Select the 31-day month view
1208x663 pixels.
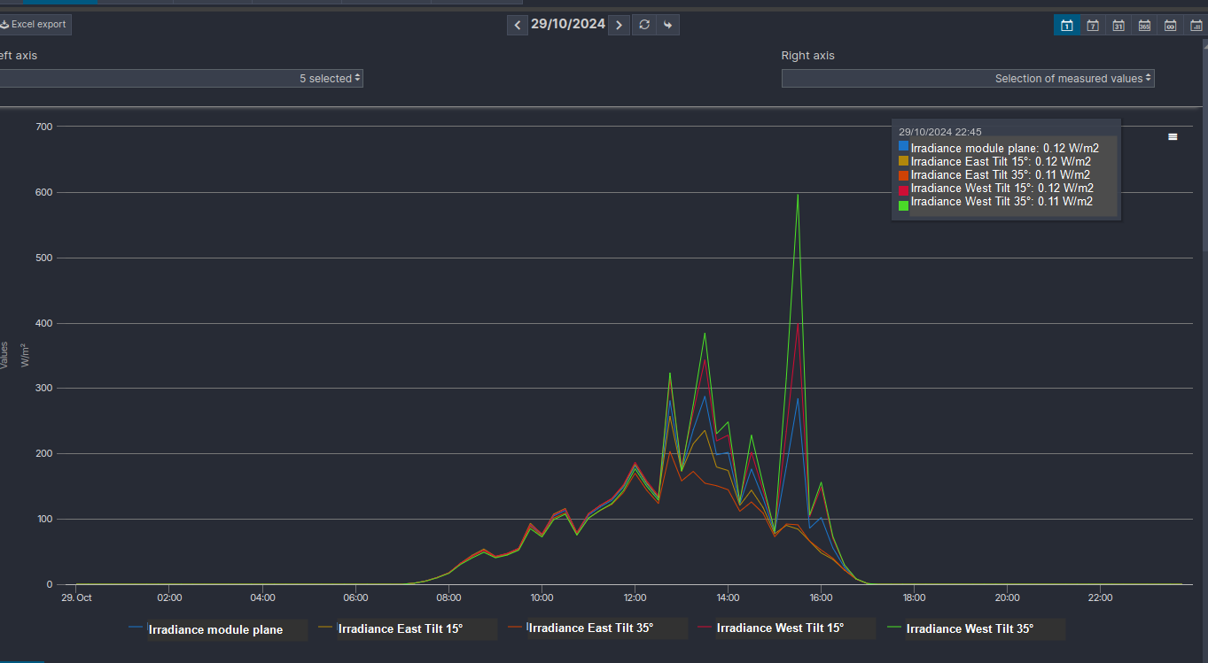pyautogui.click(x=1118, y=25)
